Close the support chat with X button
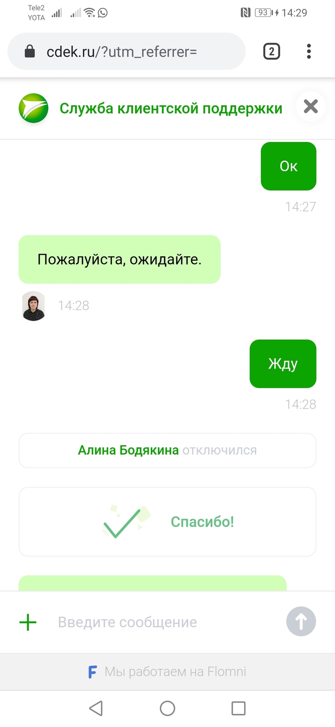This screenshot has height=727, width=335. pyautogui.click(x=311, y=106)
